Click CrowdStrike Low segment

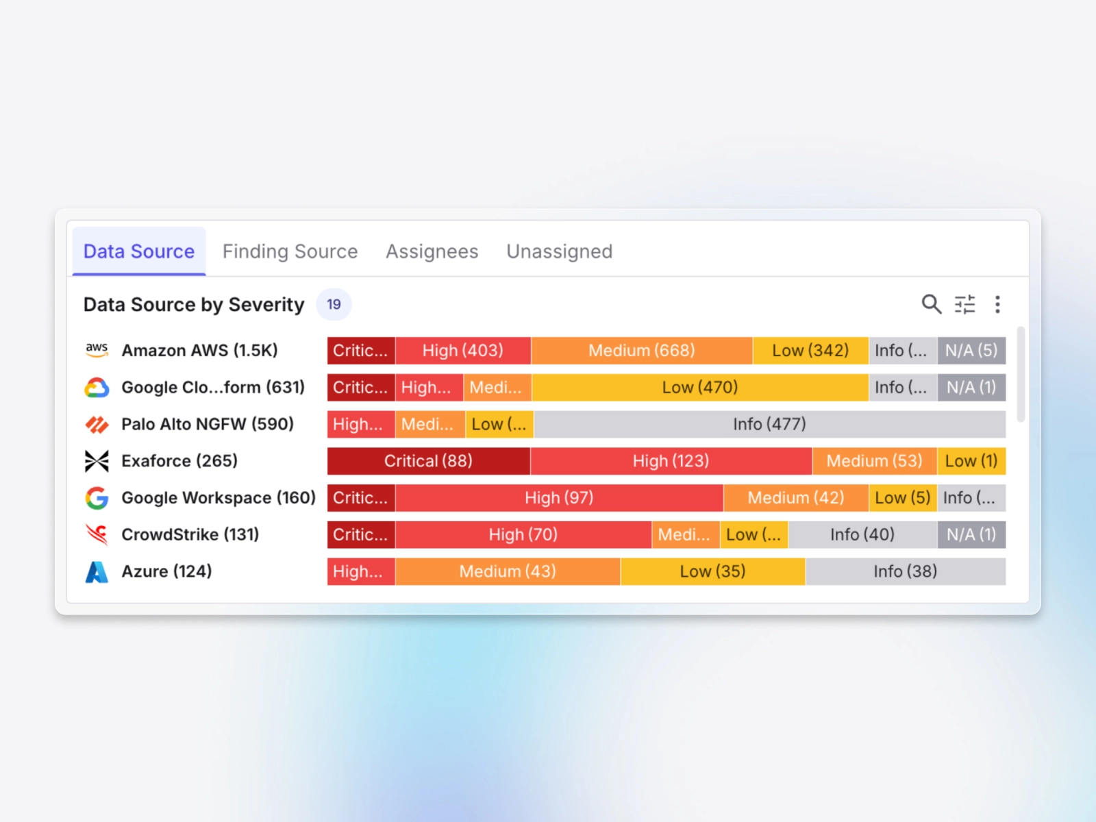coord(754,534)
